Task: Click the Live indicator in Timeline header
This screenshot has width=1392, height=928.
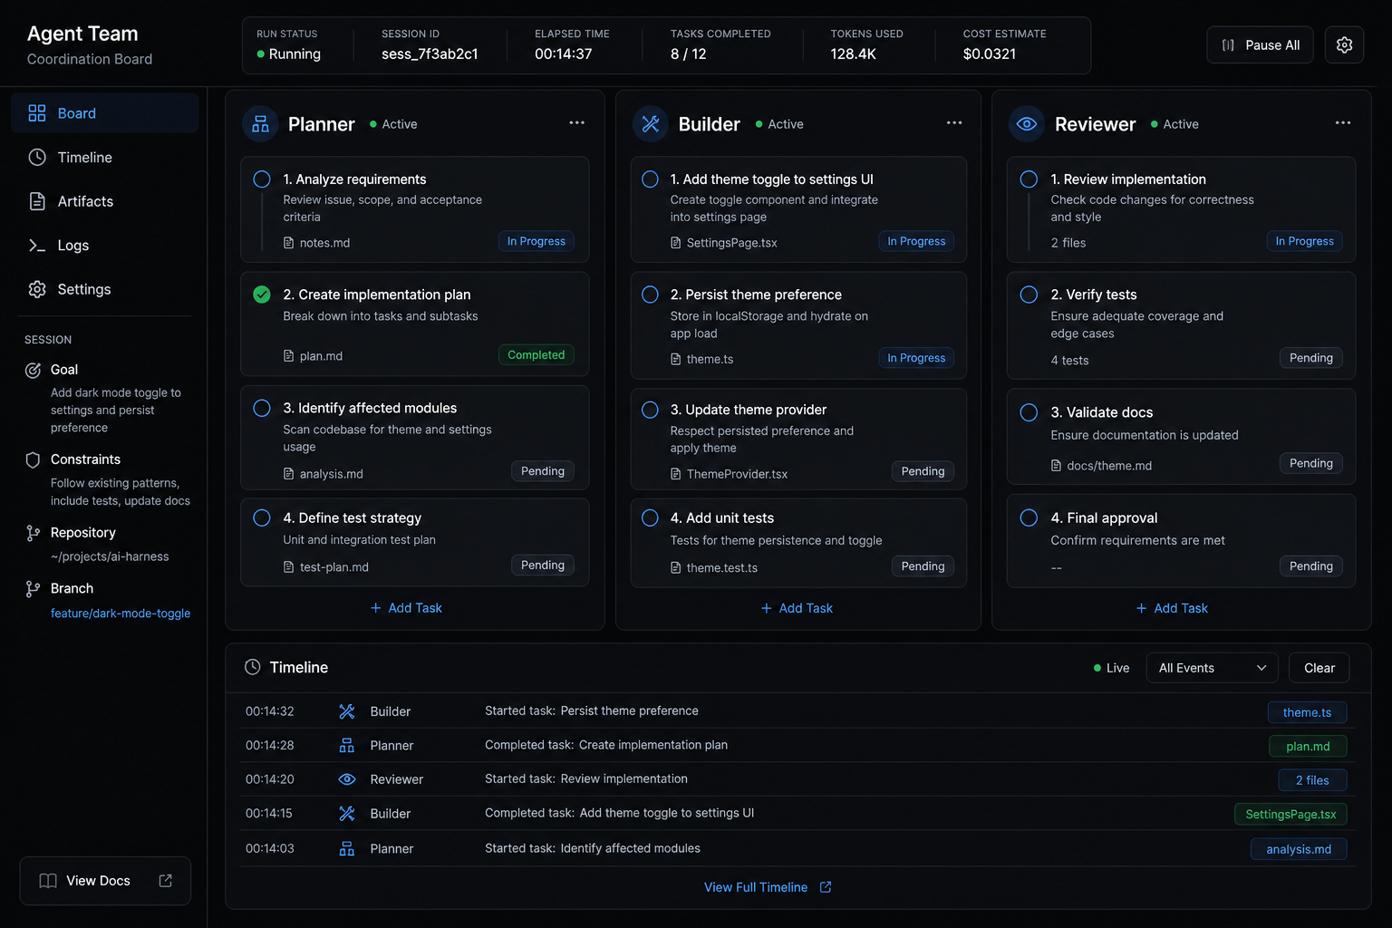Action: (1111, 668)
